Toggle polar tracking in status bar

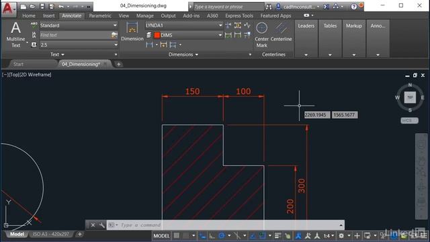click(x=222, y=236)
